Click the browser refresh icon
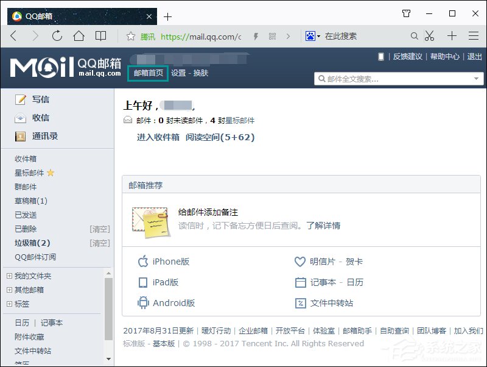Screen dimensions: 487x367 click(x=57, y=36)
